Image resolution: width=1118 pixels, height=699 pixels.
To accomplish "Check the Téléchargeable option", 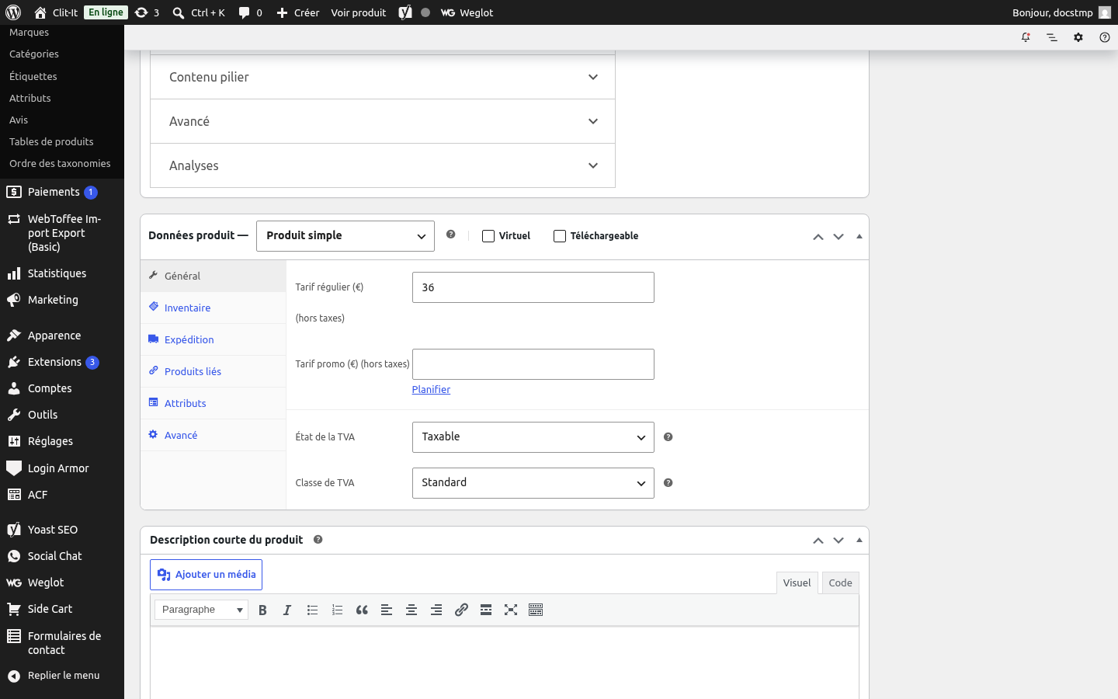I will coord(560,236).
